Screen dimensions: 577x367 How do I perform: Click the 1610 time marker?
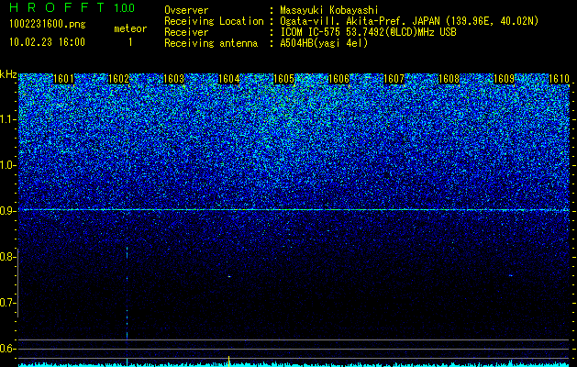559,79
